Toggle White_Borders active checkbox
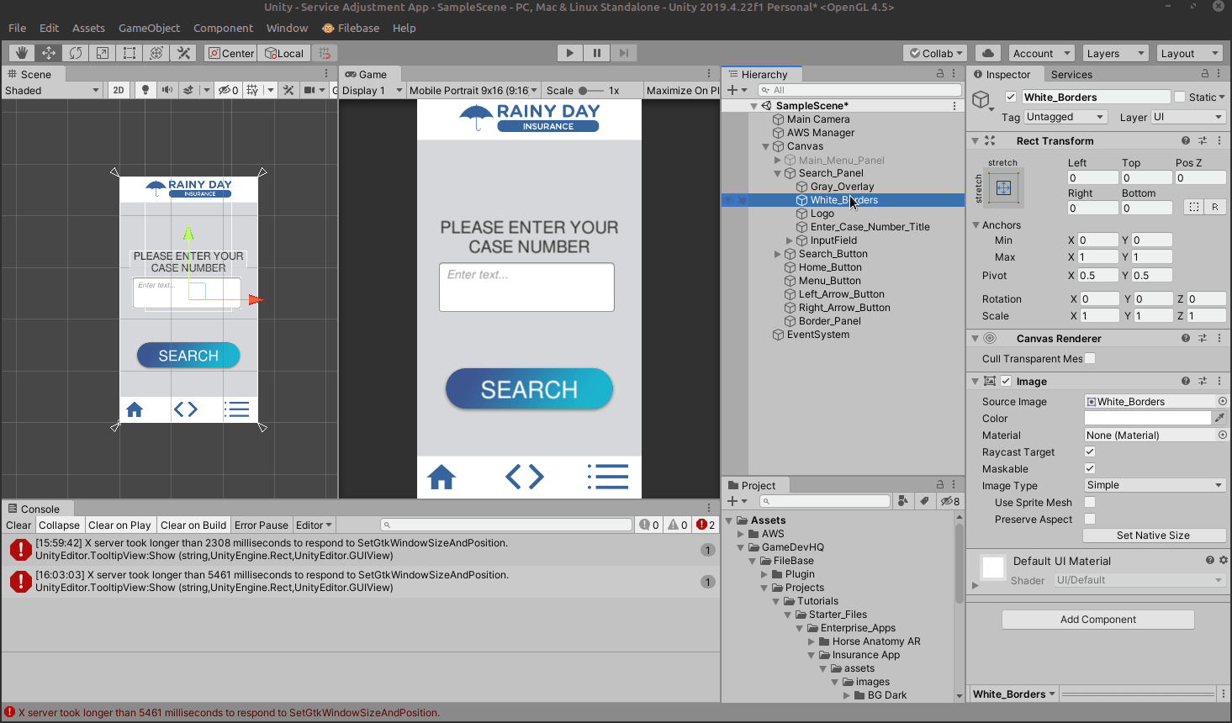The width and height of the screenshot is (1232, 723). coord(1011,97)
